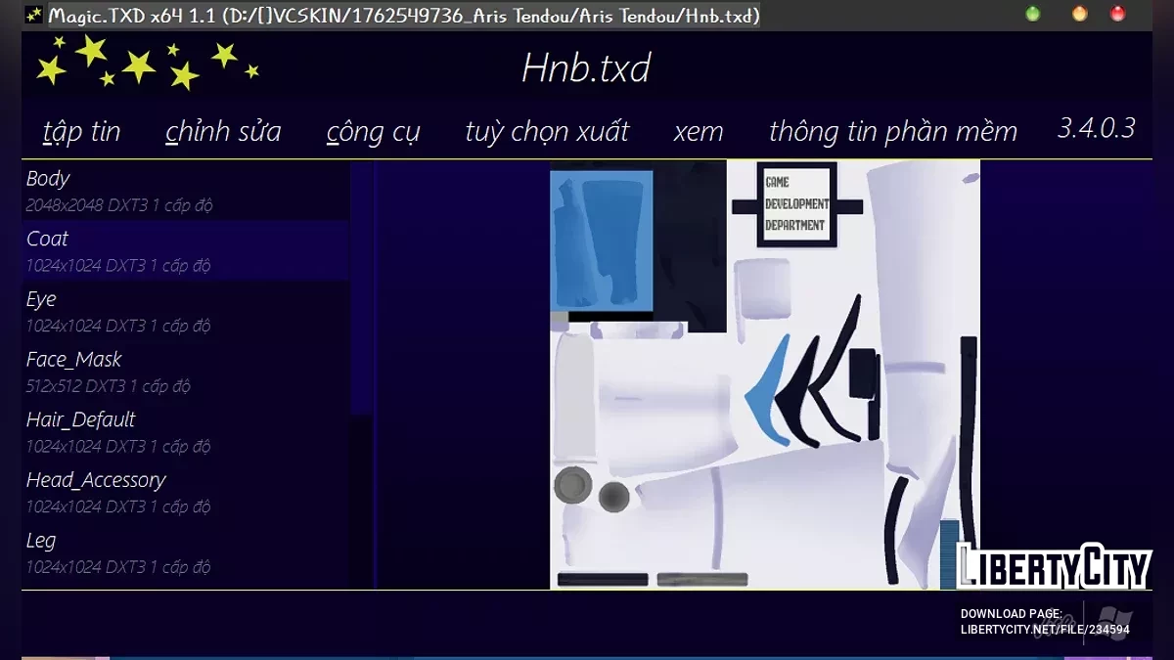Image resolution: width=1174 pixels, height=660 pixels.
Task: Open the "công cụ" menu
Action: click(373, 131)
